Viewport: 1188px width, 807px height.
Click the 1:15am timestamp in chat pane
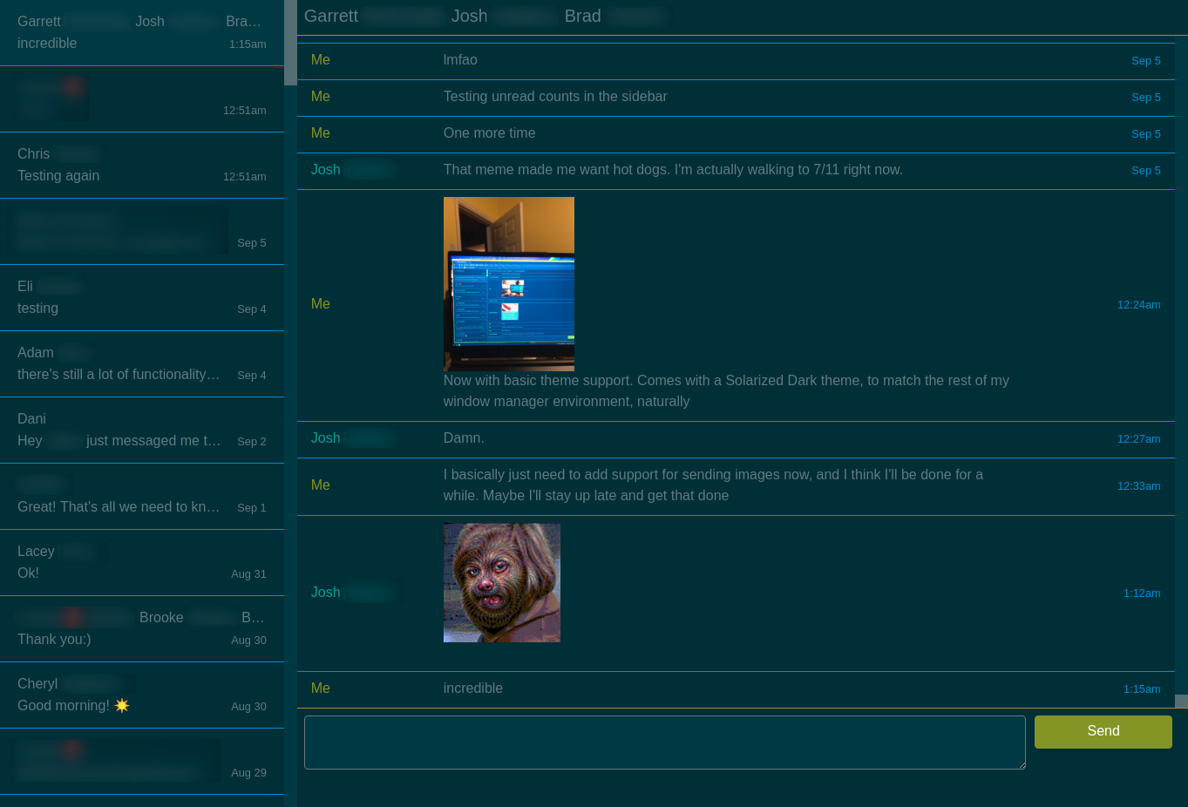[1142, 689]
